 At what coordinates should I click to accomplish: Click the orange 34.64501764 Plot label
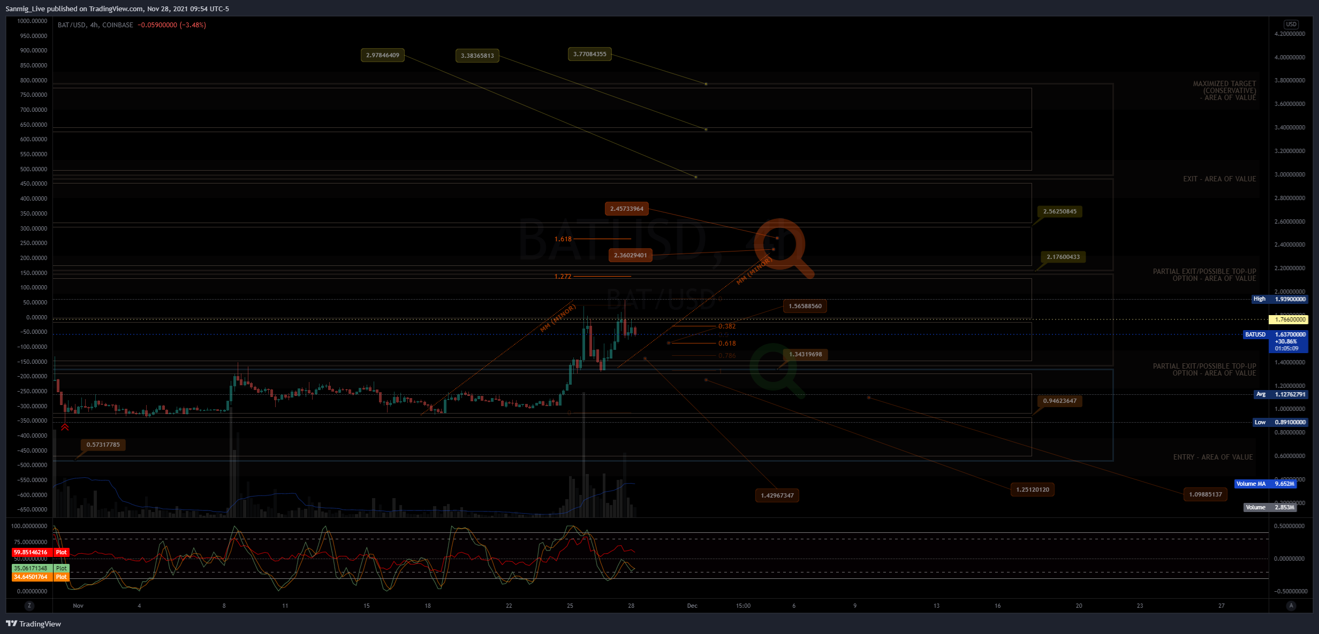tap(41, 577)
